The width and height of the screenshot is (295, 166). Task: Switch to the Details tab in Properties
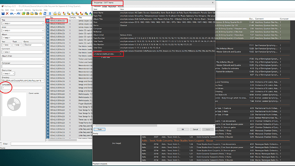point(105,6)
